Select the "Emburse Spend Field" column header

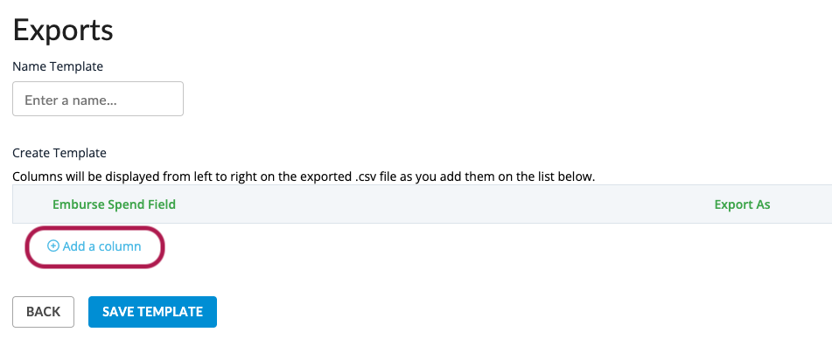pyautogui.click(x=114, y=204)
